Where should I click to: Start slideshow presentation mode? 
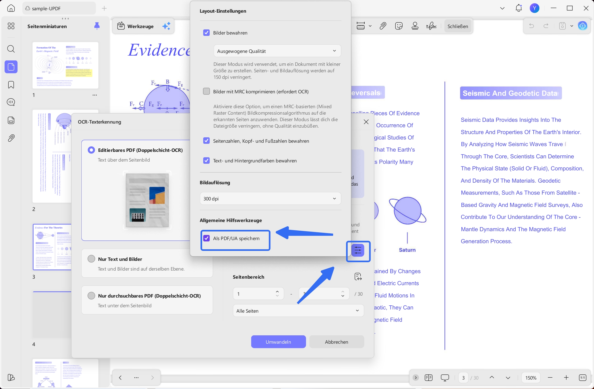pyautogui.click(x=445, y=378)
